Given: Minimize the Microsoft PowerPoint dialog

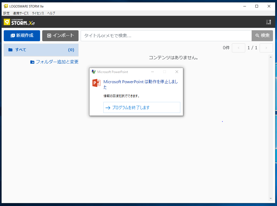Looking at the screenshot, I should click(x=153, y=72).
